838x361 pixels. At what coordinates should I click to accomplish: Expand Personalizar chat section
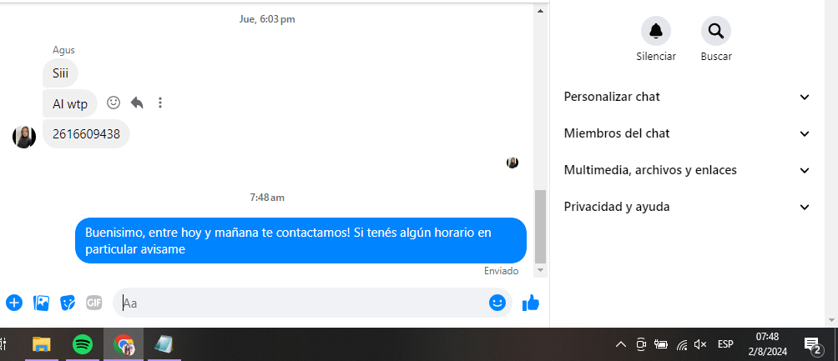point(687,97)
